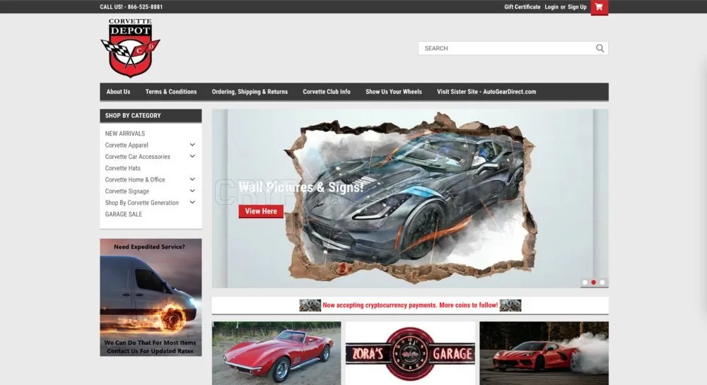Click the Gift Certificate link

[x=522, y=7]
